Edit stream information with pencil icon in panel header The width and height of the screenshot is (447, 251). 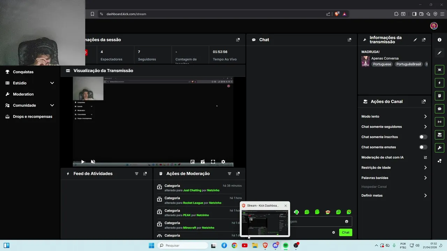tap(415, 40)
